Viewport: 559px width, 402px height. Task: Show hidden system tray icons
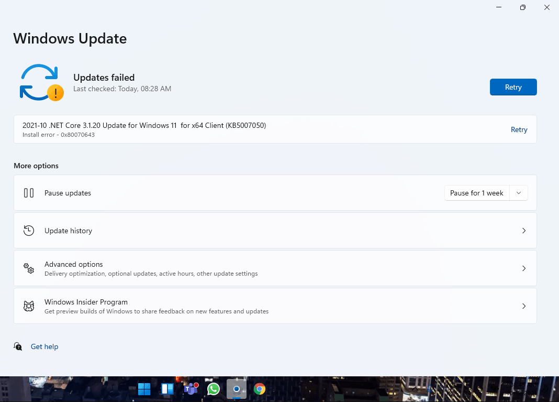(415, 389)
